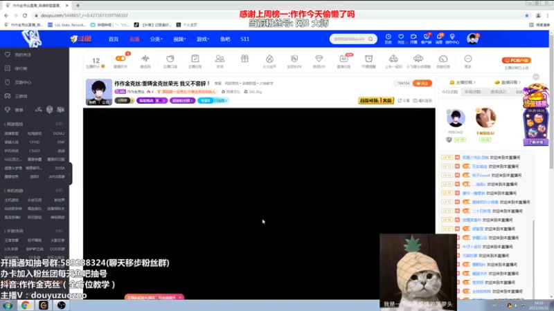Toggle the orange live-stream switch (直播开关)

coord(120,59)
